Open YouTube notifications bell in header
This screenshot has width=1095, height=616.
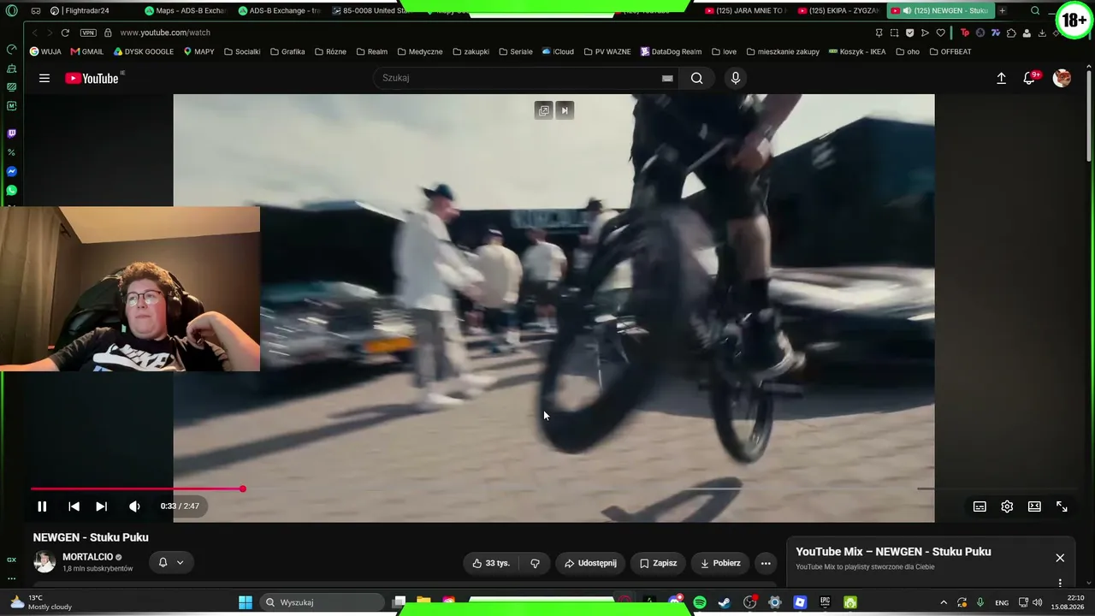click(x=1030, y=78)
